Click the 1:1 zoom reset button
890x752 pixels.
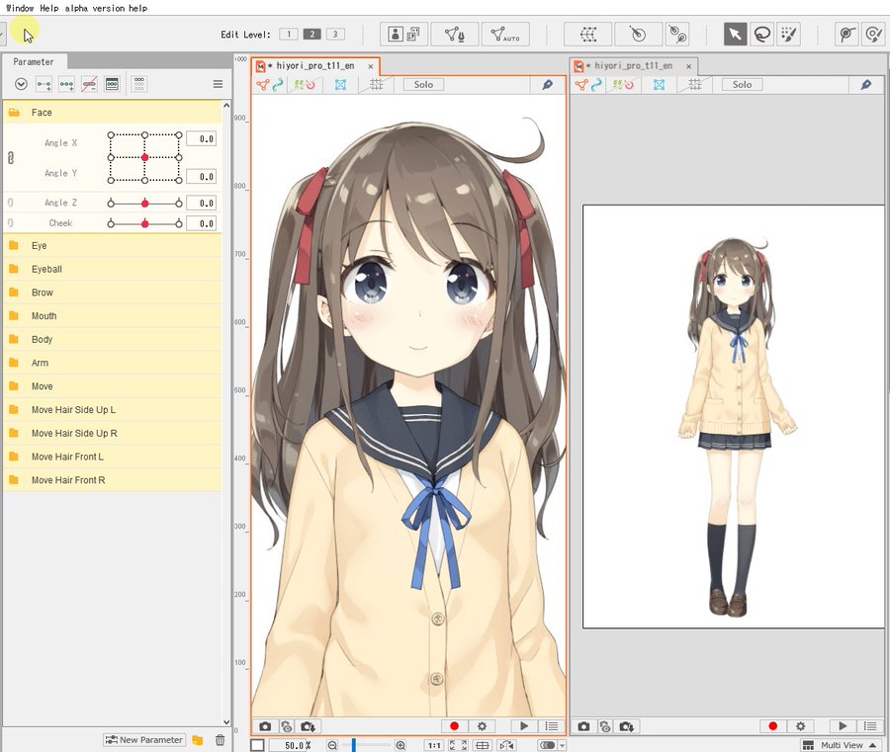coord(434,745)
